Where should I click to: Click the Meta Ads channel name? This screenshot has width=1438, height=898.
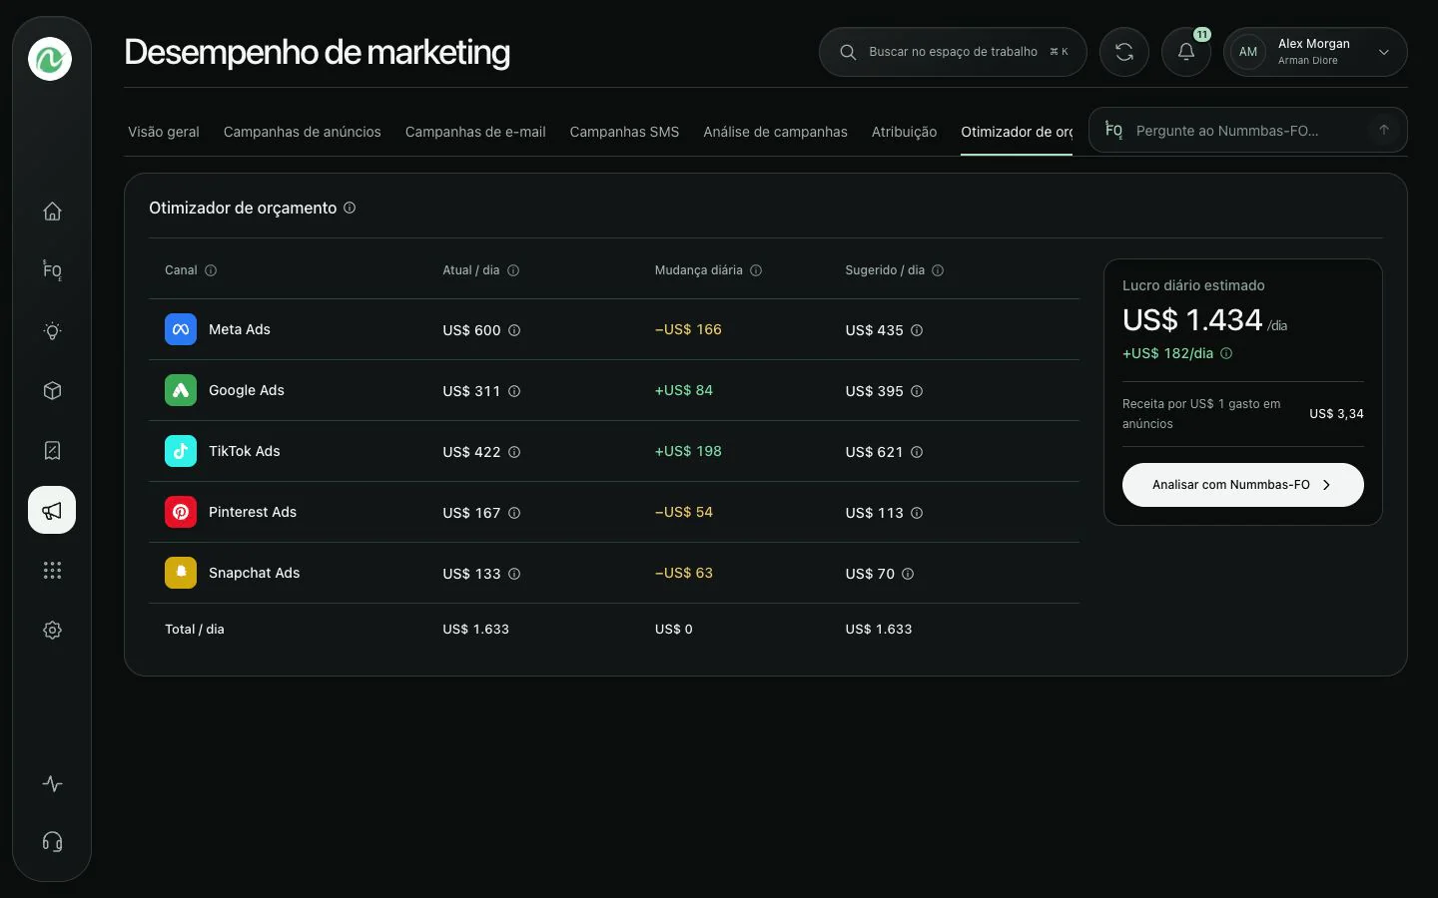[240, 329]
